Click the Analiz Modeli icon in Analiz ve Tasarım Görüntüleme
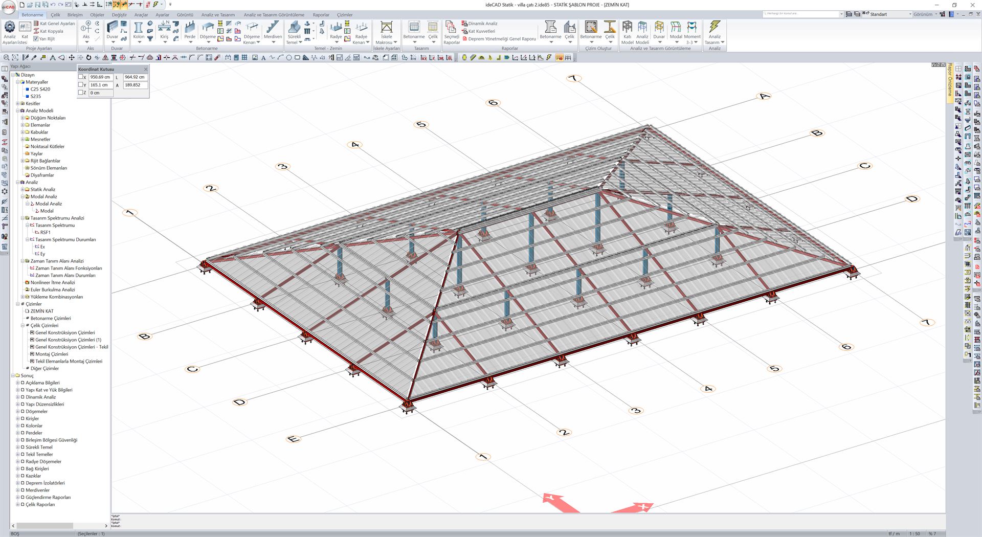 [x=642, y=28]
